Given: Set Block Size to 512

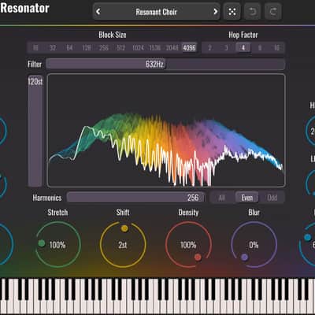Looking at the screenshot, I should [x=120, y=48].
